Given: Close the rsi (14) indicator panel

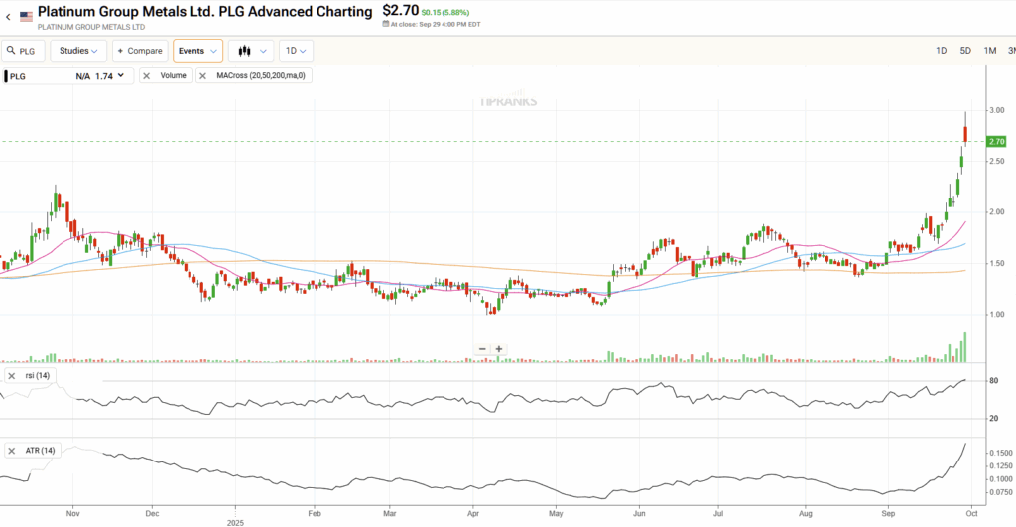Looking at the screenshot, I should point(12,375).
